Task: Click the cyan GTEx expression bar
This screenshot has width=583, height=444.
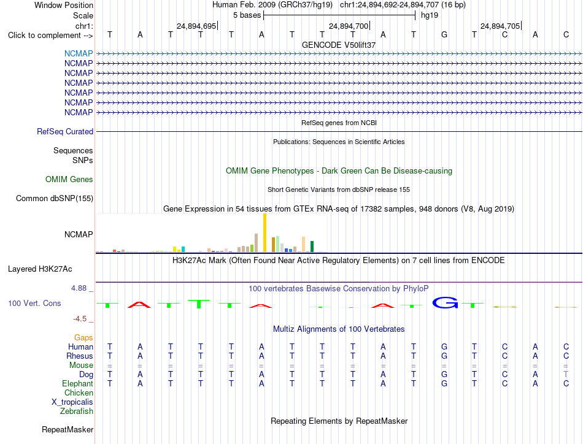Action: pyautogui.click(x=183, y=250)
